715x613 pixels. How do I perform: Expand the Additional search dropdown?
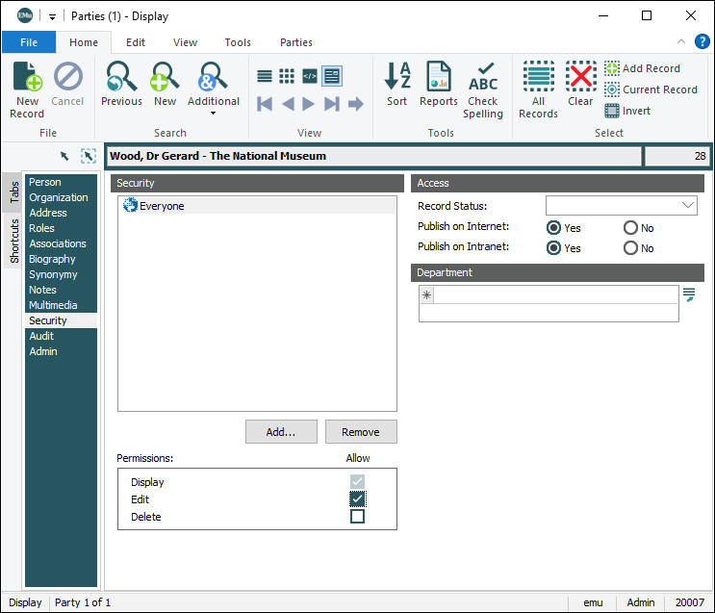[214, 113]
